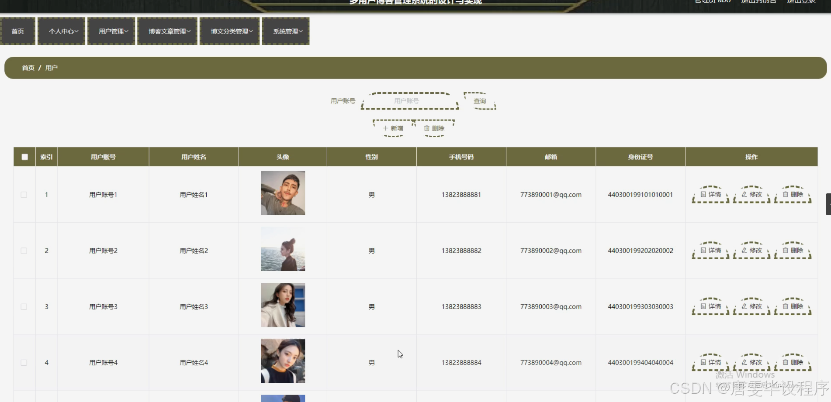Check the checkbox for row 2
The width and height of the screenshot is (831, 402).
pos(24,251)
